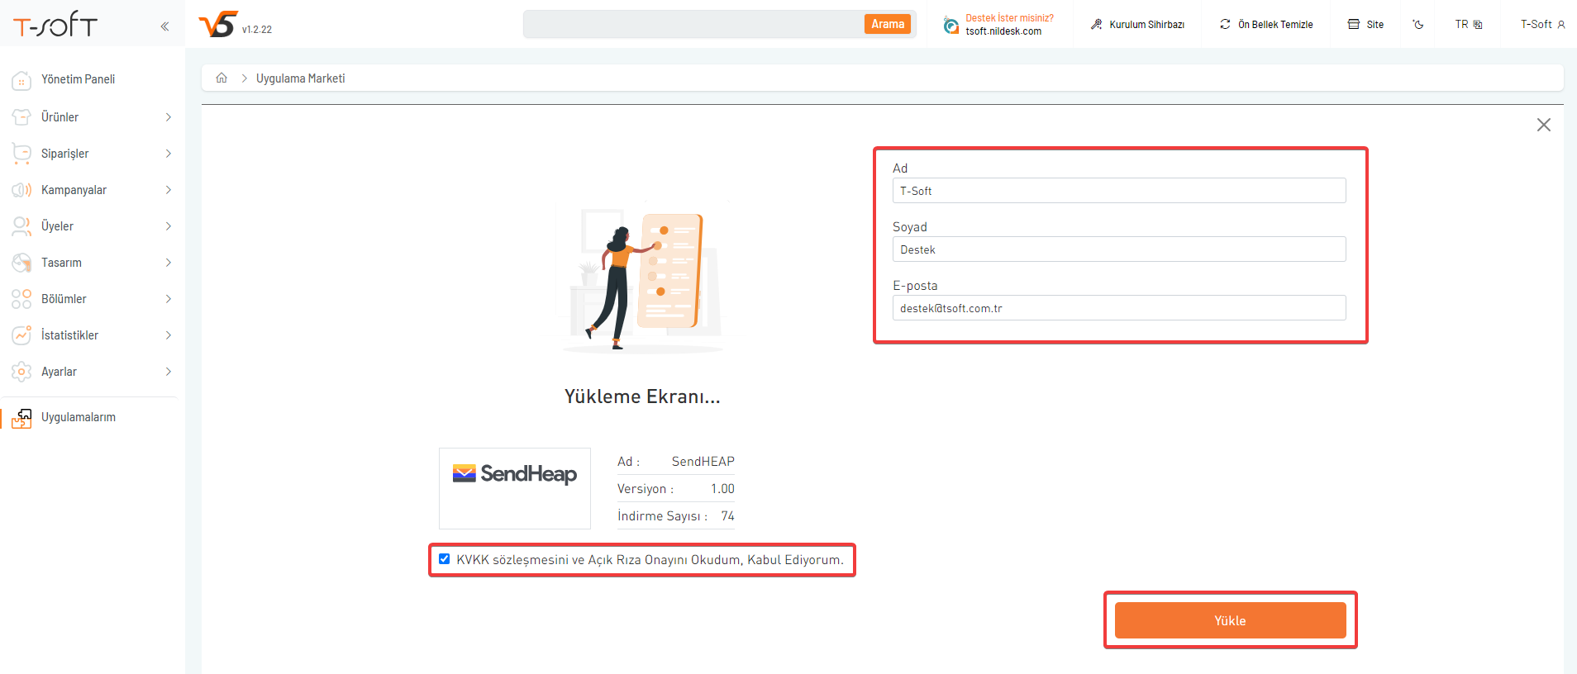This screenshot has width=1577, height=674.
Task: Open the Uygulamalarım menu label
Action: pyautogui.click(x=78, y=417)
